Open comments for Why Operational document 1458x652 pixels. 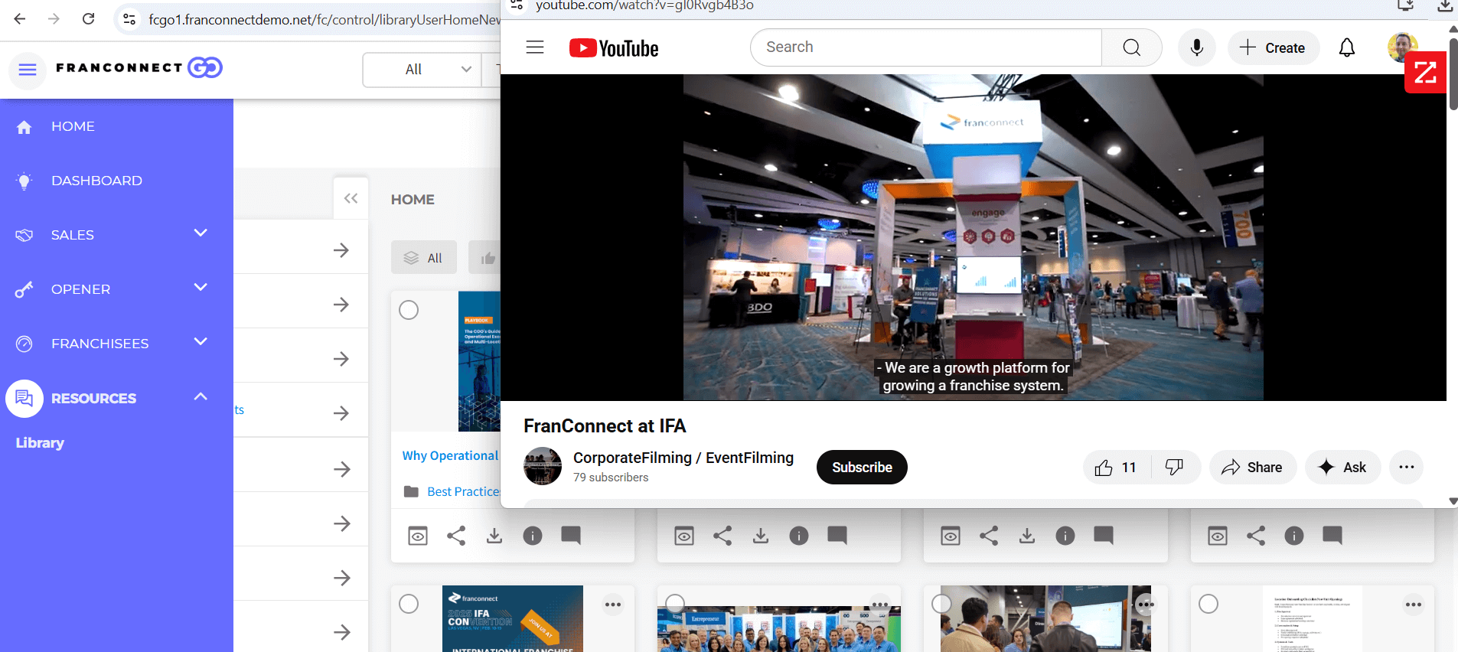tap(571, 536)
